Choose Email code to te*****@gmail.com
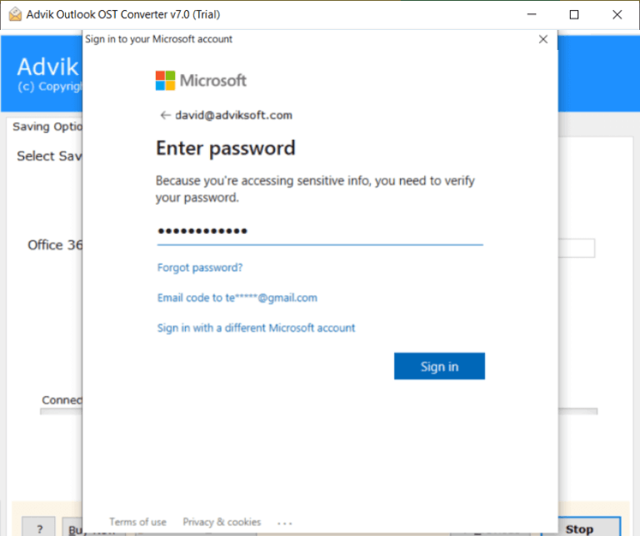640x536 pixels. point(237,298)
